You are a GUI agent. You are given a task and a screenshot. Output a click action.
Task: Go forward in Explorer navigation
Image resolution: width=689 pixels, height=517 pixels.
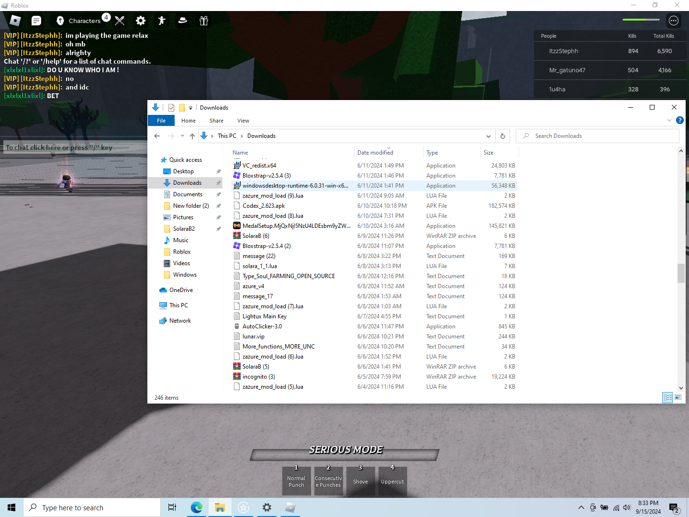tap(171, 136)
